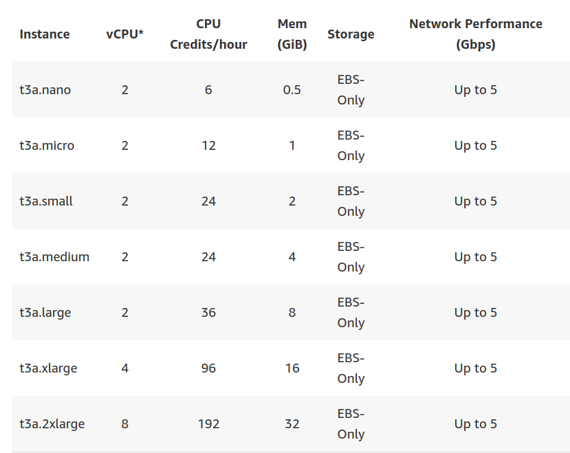Click the 8 vCPU value for t3a.2xlarge
Image resolution: width=570 pixels, height=453 pixels.
[x=124, y=424]
